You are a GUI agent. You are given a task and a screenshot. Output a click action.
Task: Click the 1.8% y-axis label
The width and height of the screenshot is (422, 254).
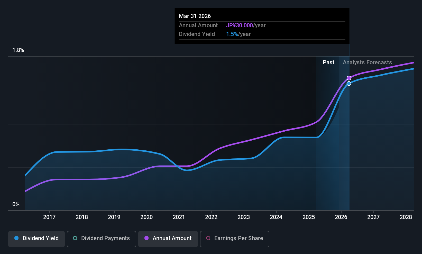(18, 50)
